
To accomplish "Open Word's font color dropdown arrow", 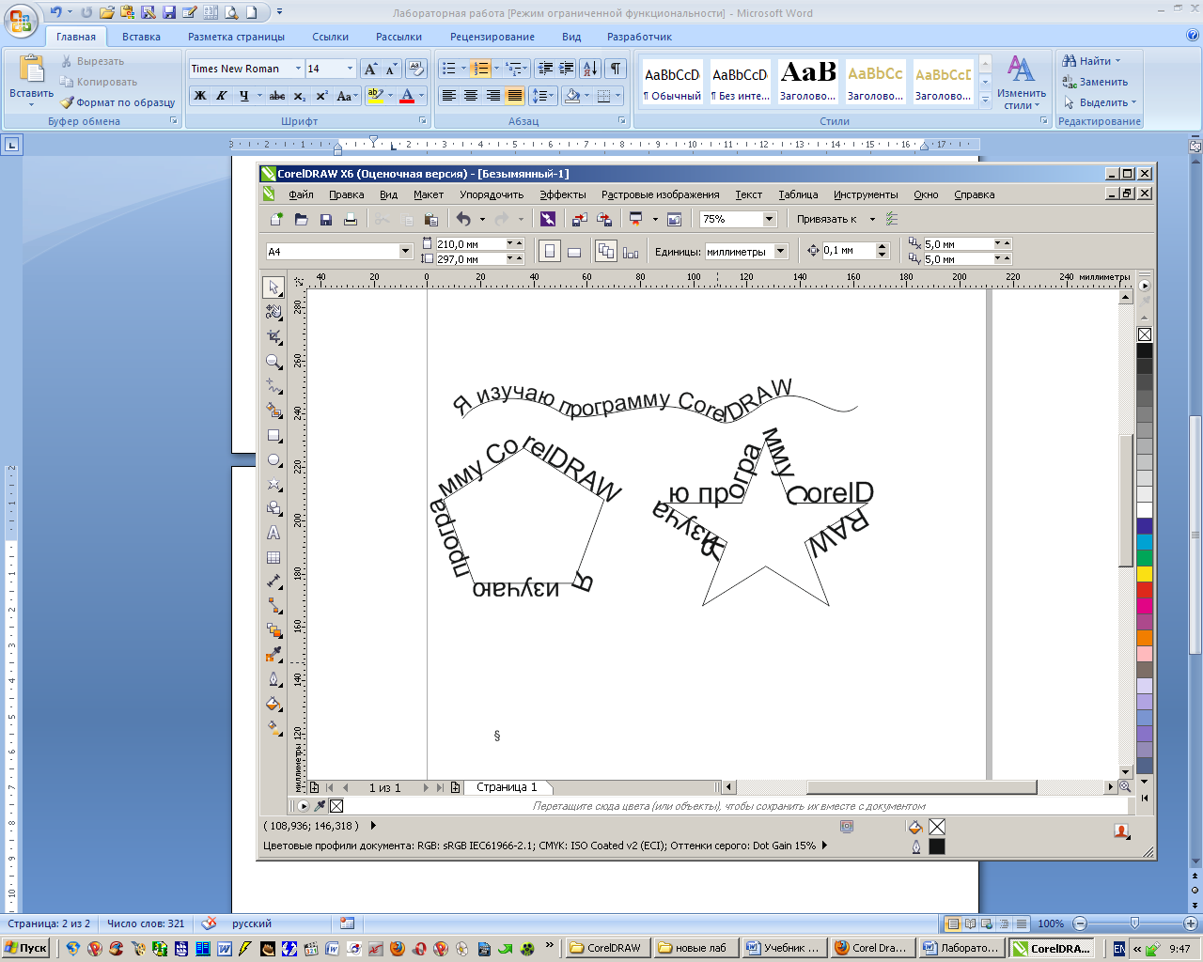I will [x=422, y=96].
